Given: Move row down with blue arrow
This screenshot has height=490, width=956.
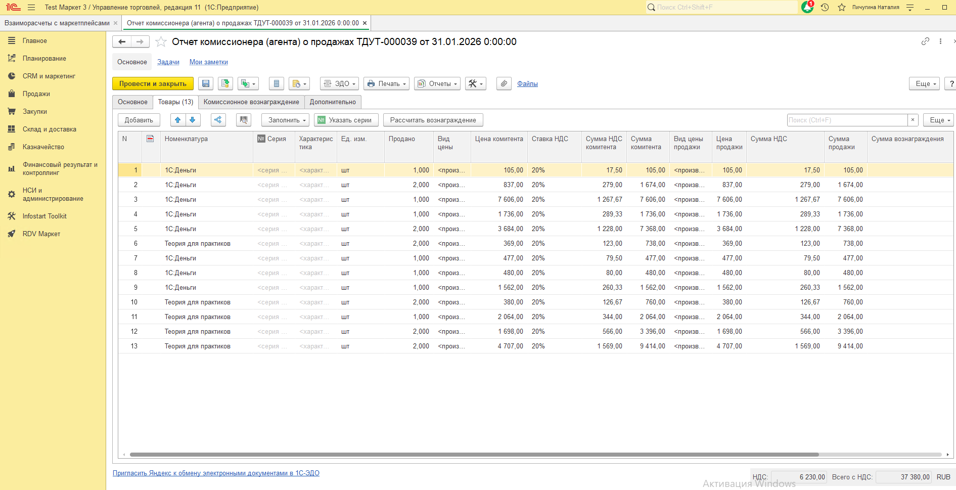Looking at the screenshot, I should coord(193,120).
